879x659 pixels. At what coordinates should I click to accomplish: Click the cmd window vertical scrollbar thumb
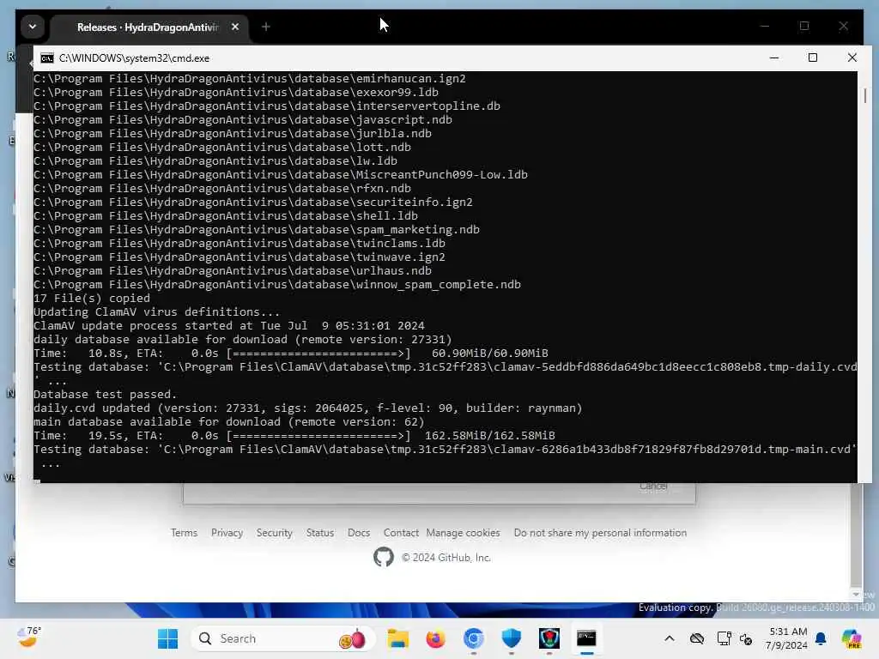(x=865, y=95)
